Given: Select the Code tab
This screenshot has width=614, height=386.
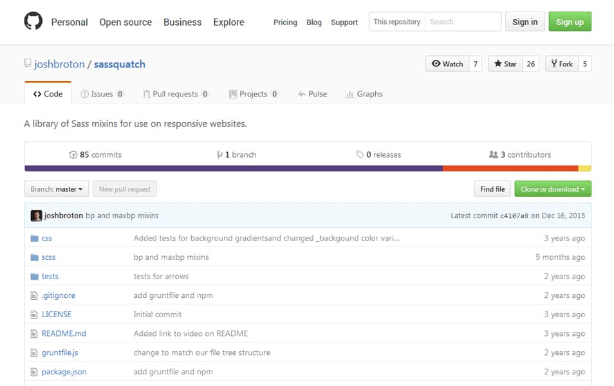Looking at the screenshot, I should point(48,94).
